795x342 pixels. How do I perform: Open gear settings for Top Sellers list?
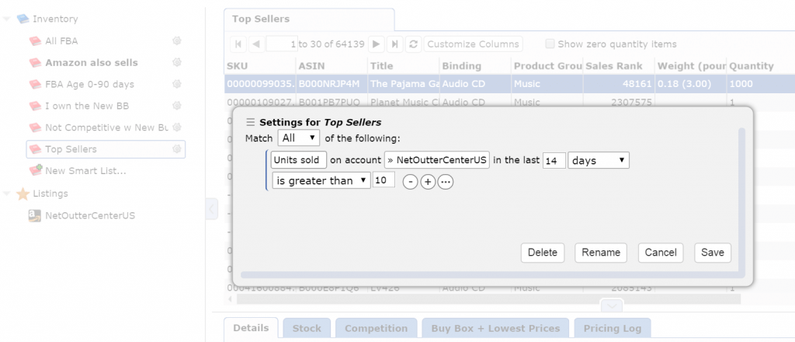(x=176, y=148)
